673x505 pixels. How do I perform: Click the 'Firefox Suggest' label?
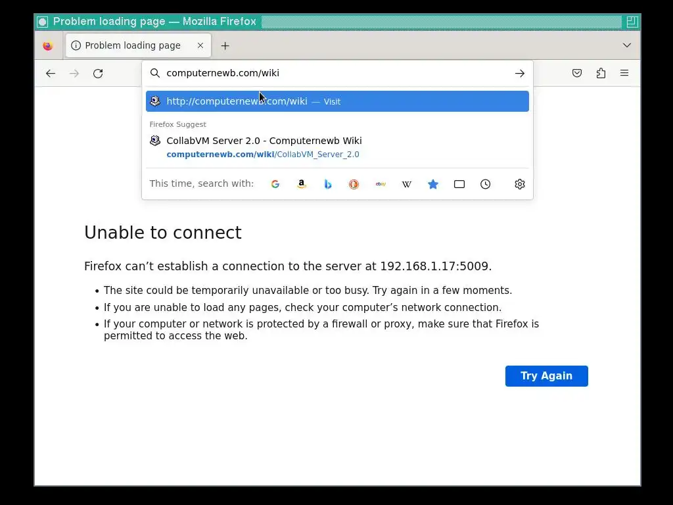[x=177, y=124]
